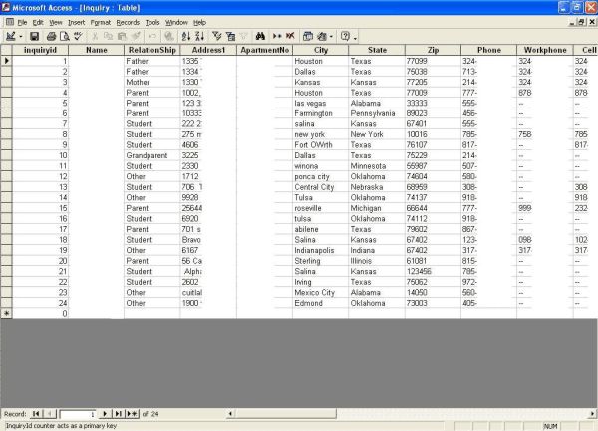Open the Window menu

pos(176,23)
